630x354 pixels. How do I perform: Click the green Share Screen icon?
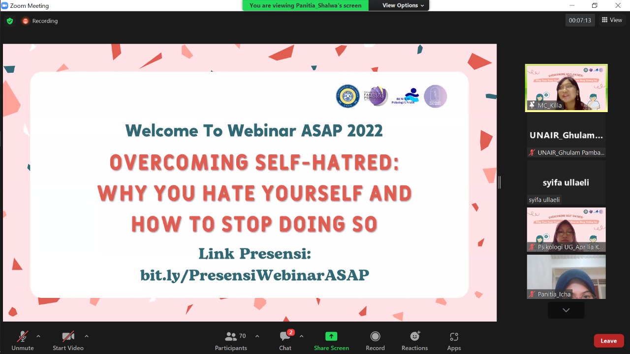(x=331, y=337)
